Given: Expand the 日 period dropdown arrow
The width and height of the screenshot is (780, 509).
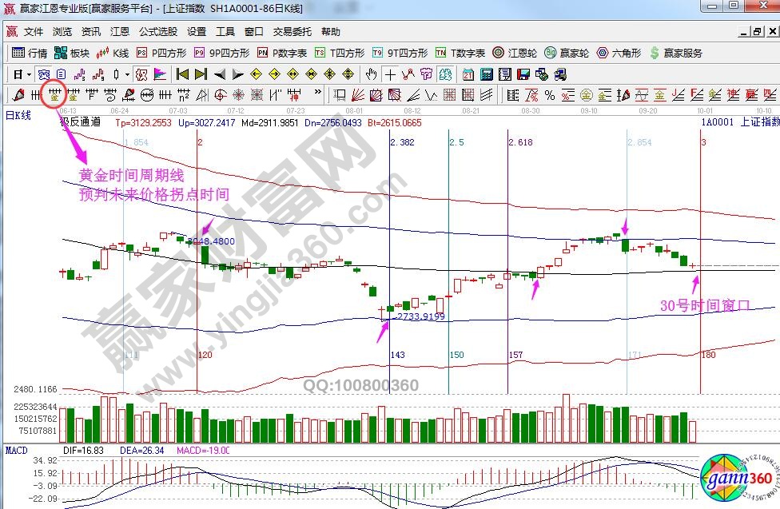Looking at the screenshot, I should click(30, 74).
